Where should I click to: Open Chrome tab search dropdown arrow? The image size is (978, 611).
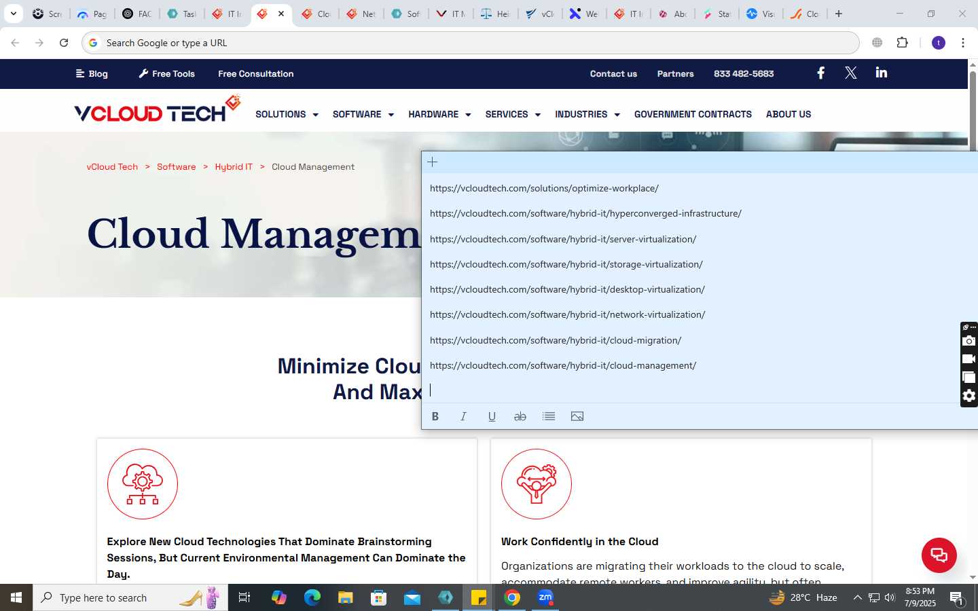click(x=13, y=14)
